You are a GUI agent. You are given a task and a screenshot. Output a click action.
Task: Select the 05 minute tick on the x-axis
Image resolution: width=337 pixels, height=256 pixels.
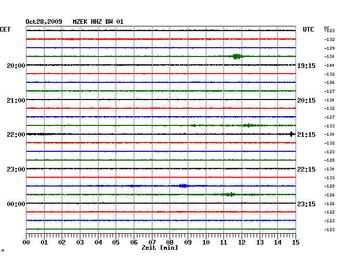pyautogui.click(x=116, y=242)
